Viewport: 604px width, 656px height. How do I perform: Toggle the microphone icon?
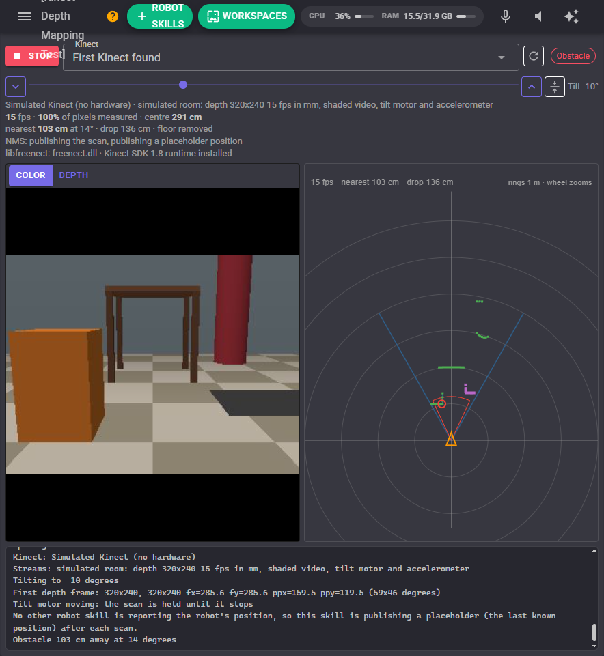tap(506, 16)
